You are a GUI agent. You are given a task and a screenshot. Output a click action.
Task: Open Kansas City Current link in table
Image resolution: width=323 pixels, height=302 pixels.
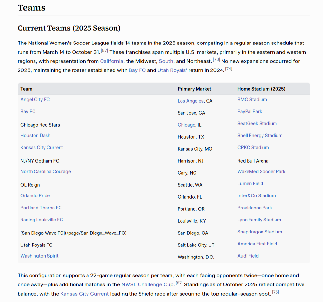(x=42, y=148)
